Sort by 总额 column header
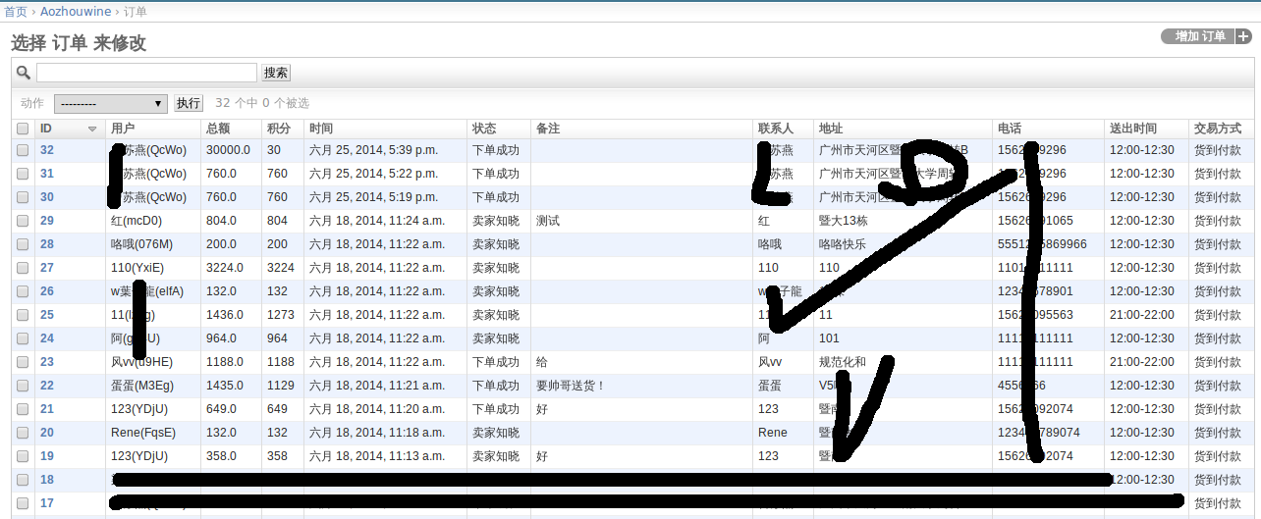This screenshot has width=1261, height=519. [x=218, y=129]
